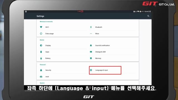This screenshot has width=178, height=100.
Task: Open the reset entry label
Action: (x=47, y=77)
